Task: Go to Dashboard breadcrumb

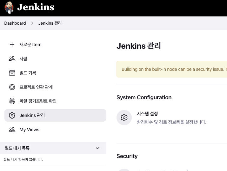Action: 15,23
